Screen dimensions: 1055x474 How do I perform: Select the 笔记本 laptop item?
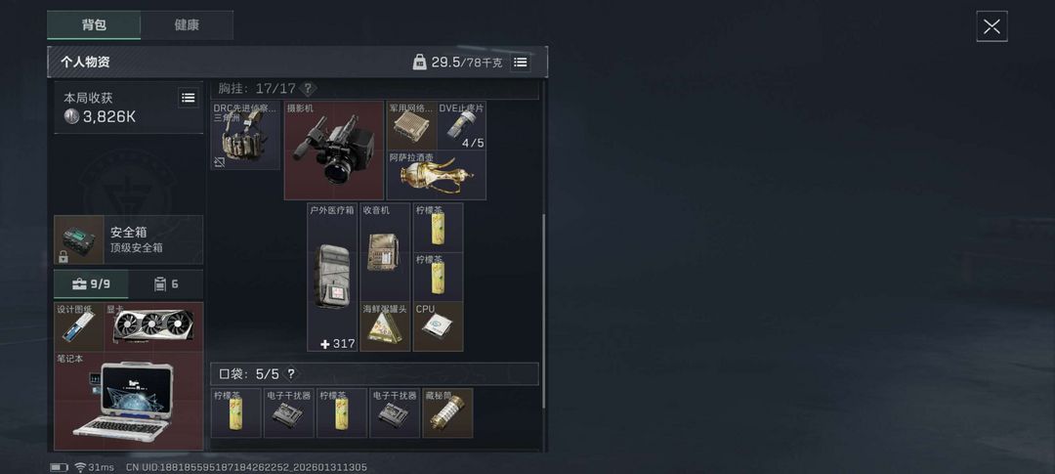click(129, 402)
